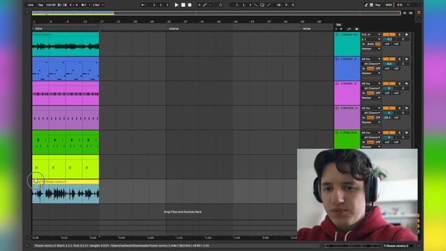Image resolution: width=446 pixels, height=251 pixels.
Task: Click the 4 / 4 time signature
Action: click(x=73, y=5)
